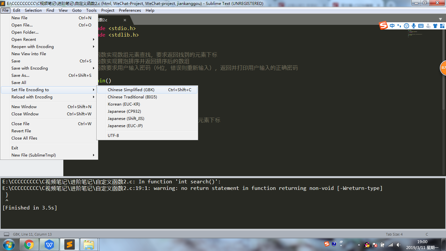The height and width of the screenshot is (251, 446).
Task: Click the status bar panel switcher icon
Action: [7, 234]
